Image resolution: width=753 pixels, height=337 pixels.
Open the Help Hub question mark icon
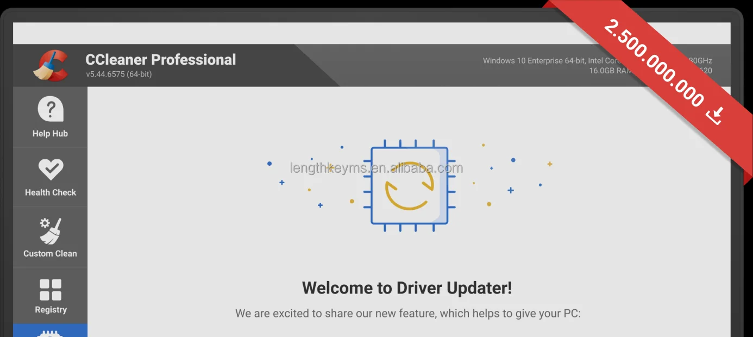[50, 109]
